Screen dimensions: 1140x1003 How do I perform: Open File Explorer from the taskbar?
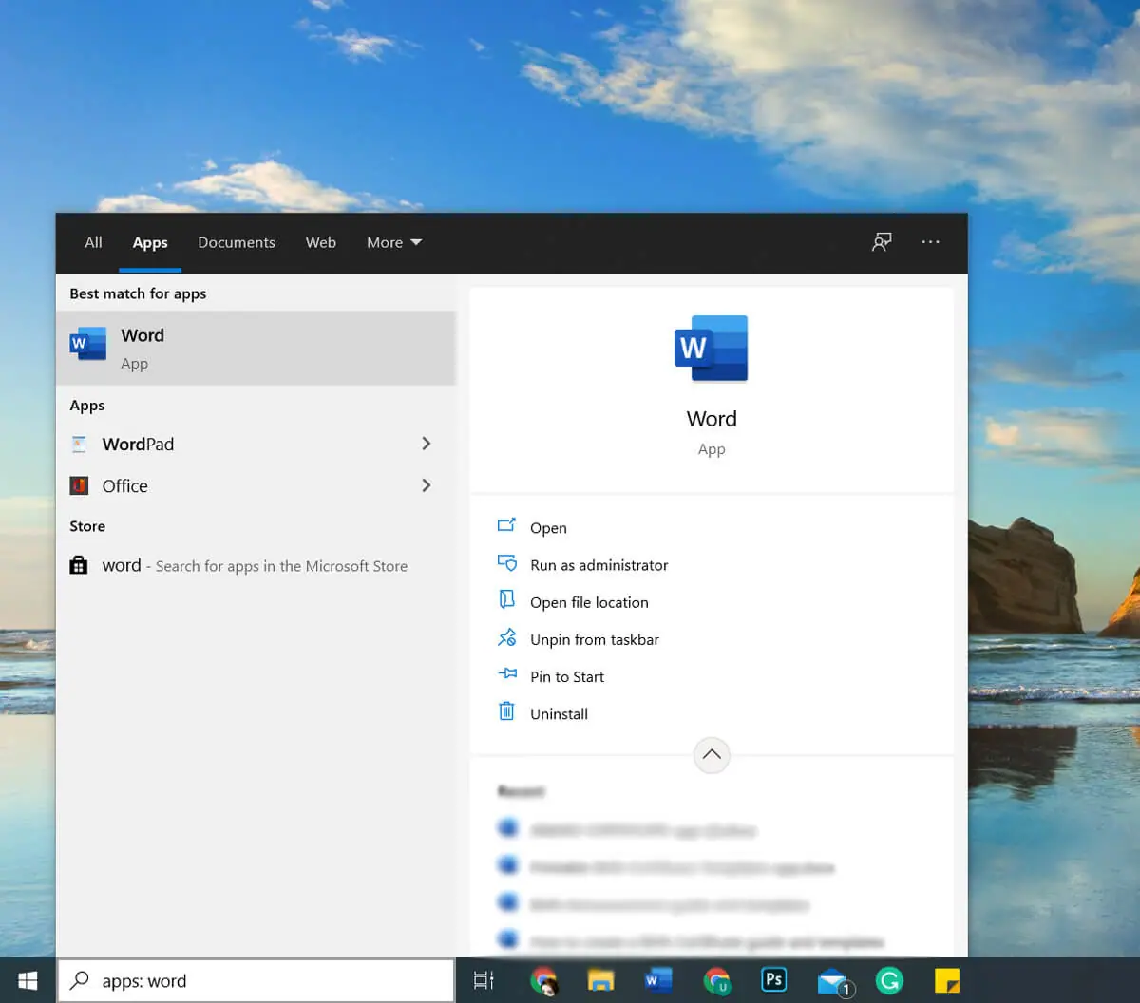[600, 980]
